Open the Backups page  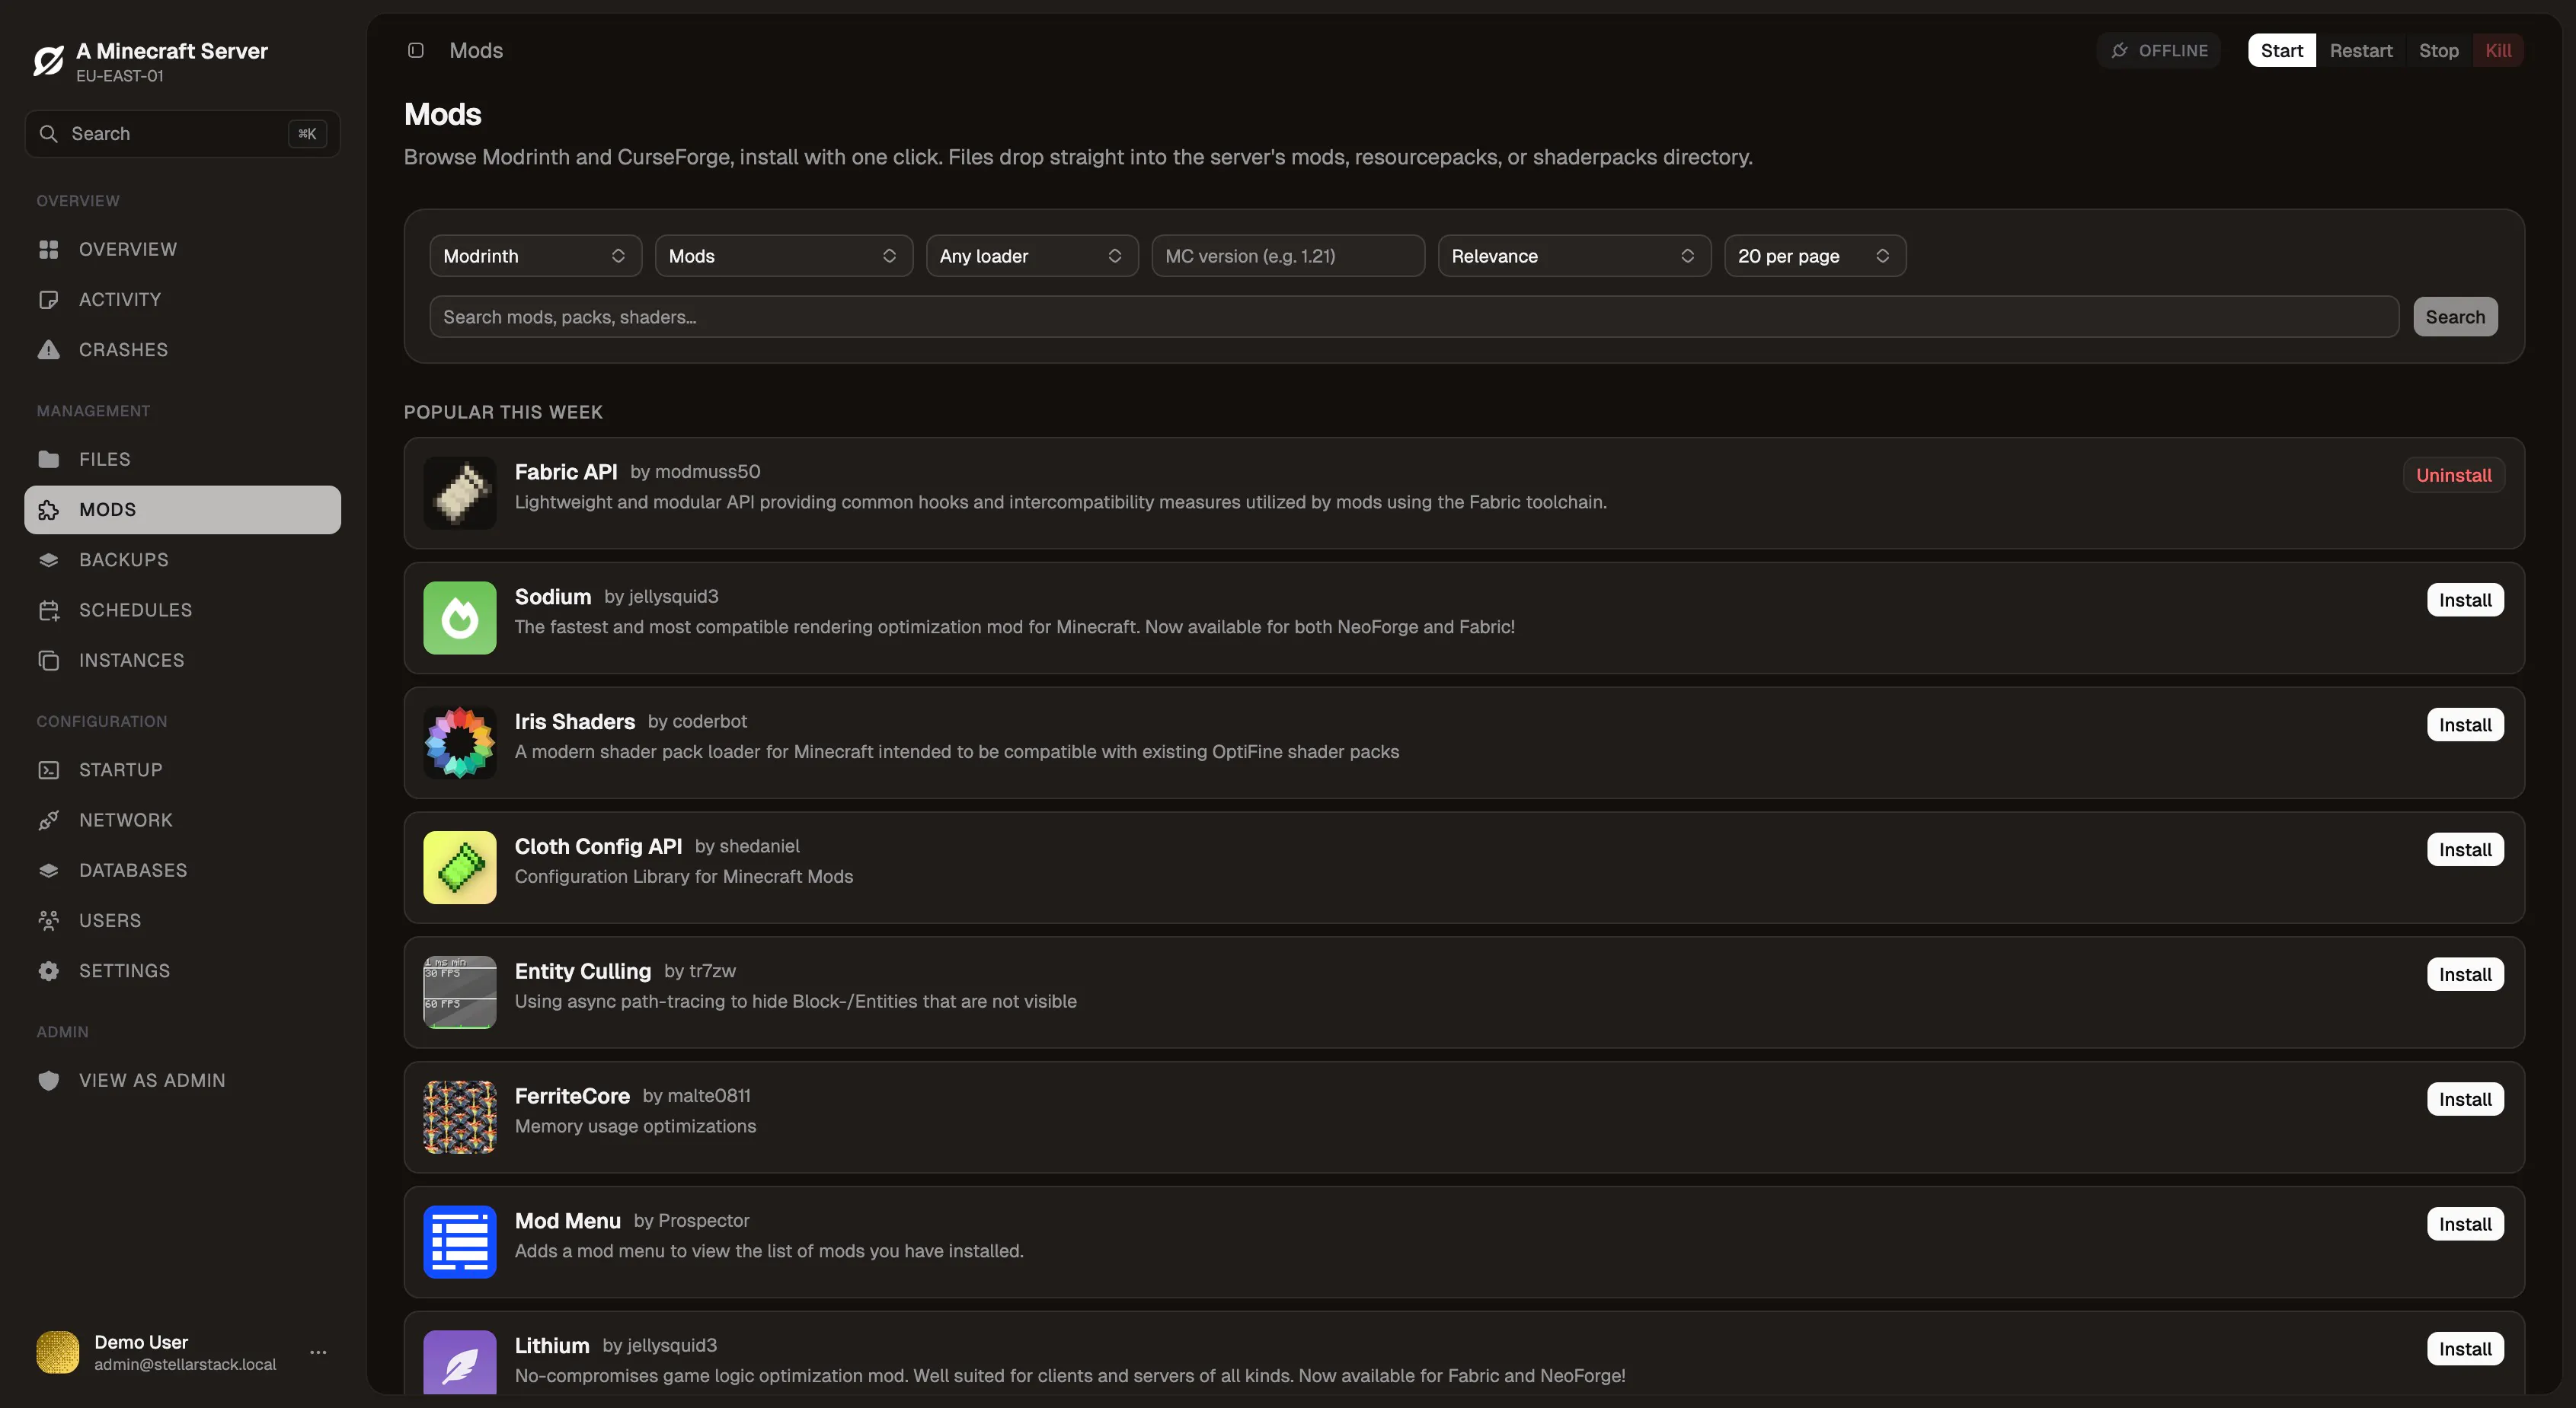pos(182,559)
